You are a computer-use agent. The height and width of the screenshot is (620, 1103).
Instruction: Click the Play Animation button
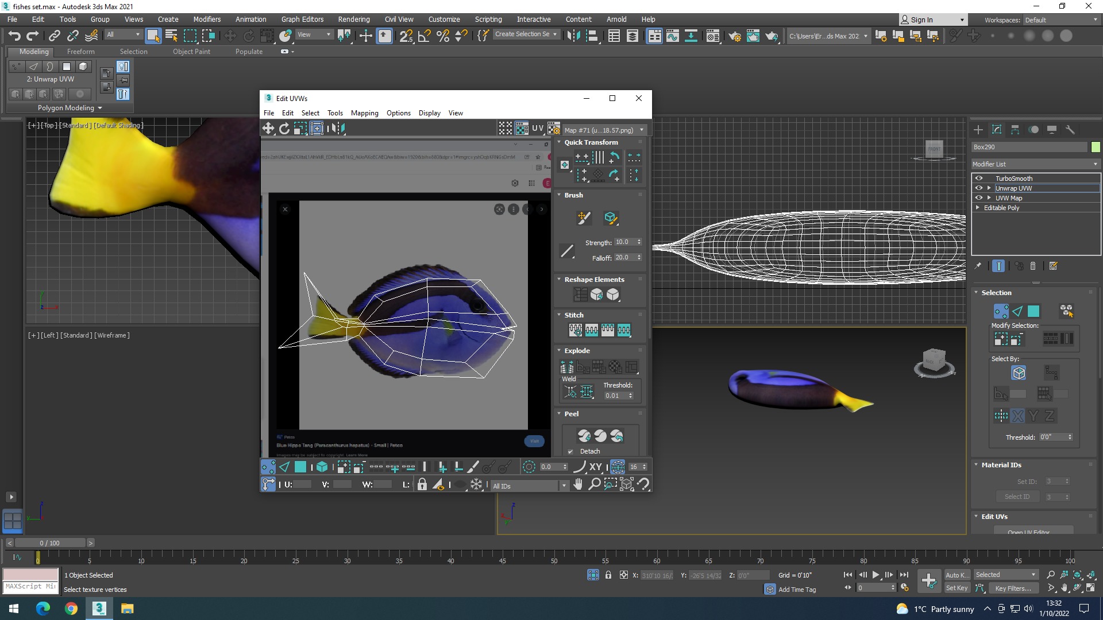(x=876, y=575)
